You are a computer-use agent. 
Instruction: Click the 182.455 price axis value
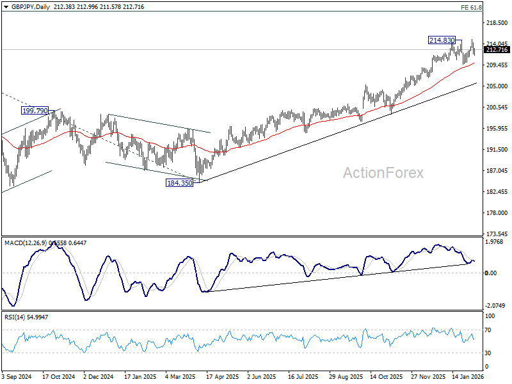click(x=497, y=191)
